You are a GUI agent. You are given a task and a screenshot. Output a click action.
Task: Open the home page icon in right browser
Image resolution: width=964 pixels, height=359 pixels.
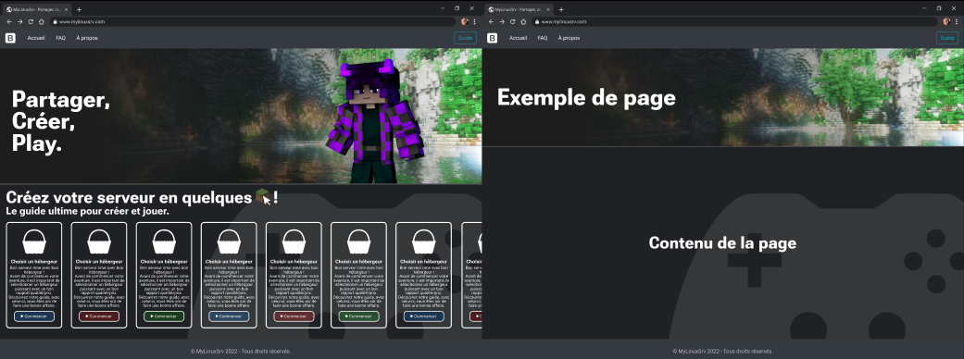pyautogui.click(x=523, y=21)
